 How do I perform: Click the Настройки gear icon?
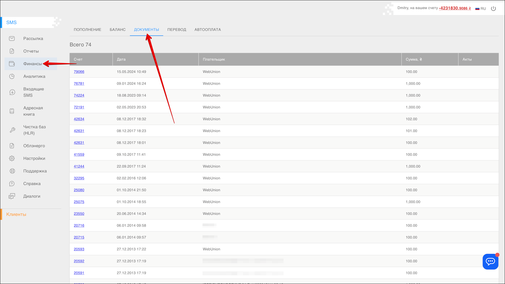pos(12,159)
